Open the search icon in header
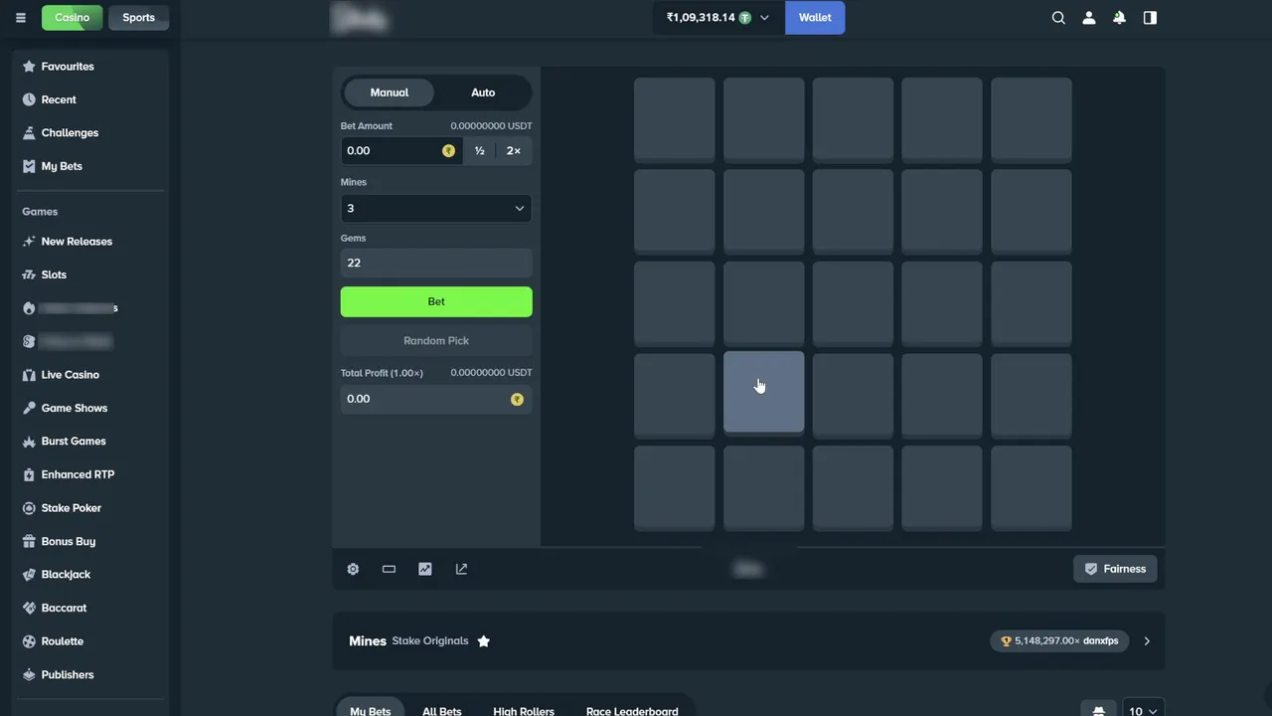The height and width of the screenshot is (716, 1272). [1058, 18]
